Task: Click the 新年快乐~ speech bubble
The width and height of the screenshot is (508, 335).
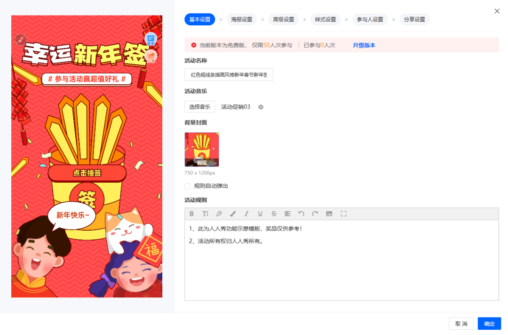Action: click(72, 215)
